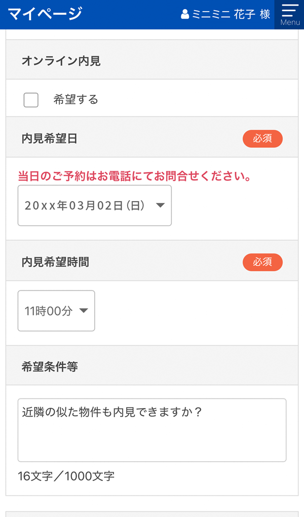Click the 希望する checkbox label
The height and width of the screenshot is (517, 304).
click(x=75, y=100)
